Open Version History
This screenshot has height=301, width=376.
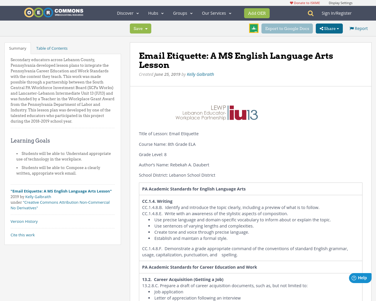(x=24, y=221)
